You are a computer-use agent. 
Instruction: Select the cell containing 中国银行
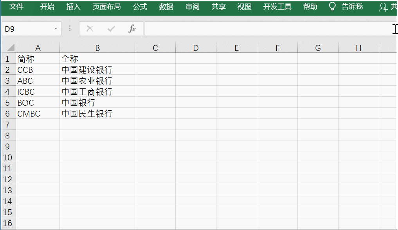97,102
